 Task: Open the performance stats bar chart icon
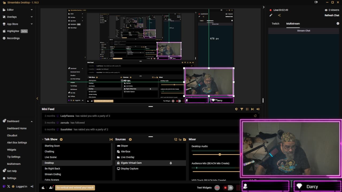point(43,187)
